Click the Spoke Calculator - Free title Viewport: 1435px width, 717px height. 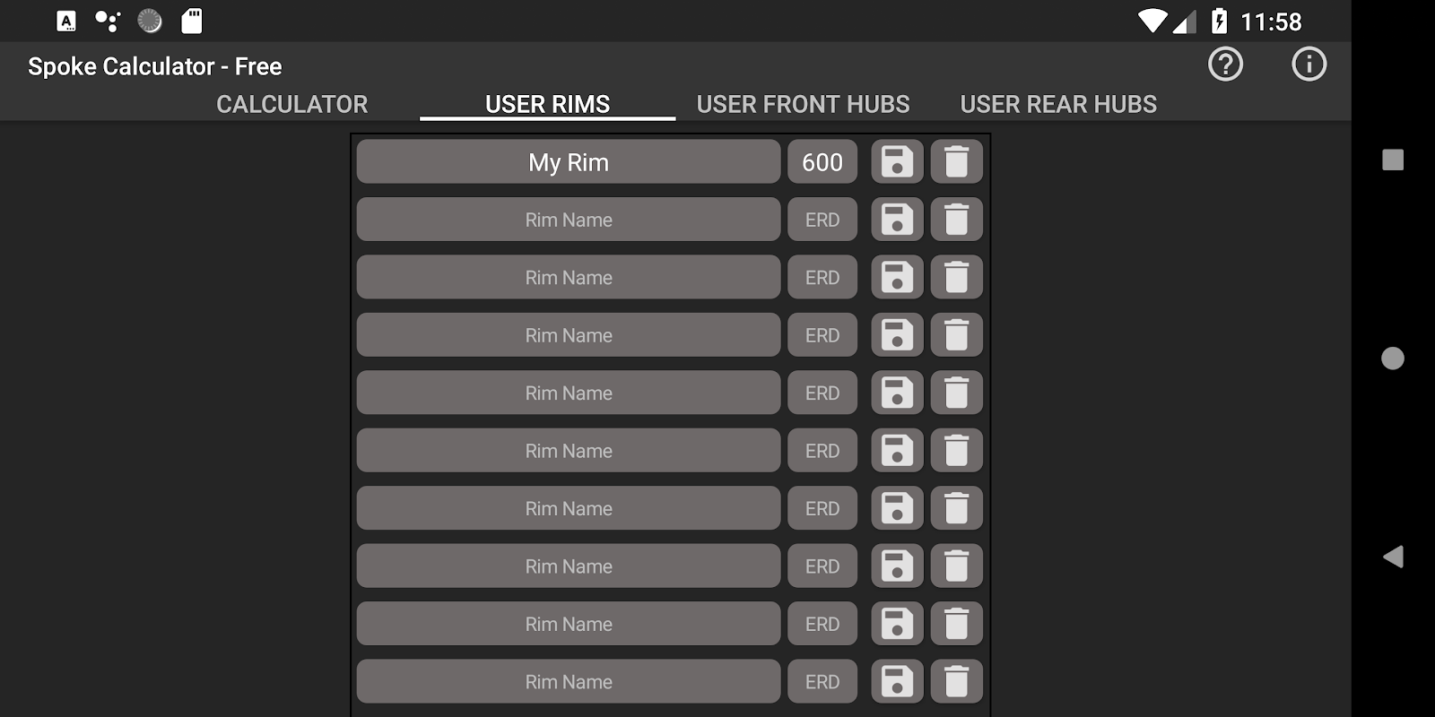(155, 66)
